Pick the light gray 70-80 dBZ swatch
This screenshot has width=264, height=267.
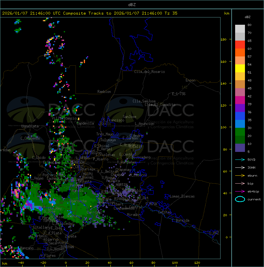[x=240, y=29]
